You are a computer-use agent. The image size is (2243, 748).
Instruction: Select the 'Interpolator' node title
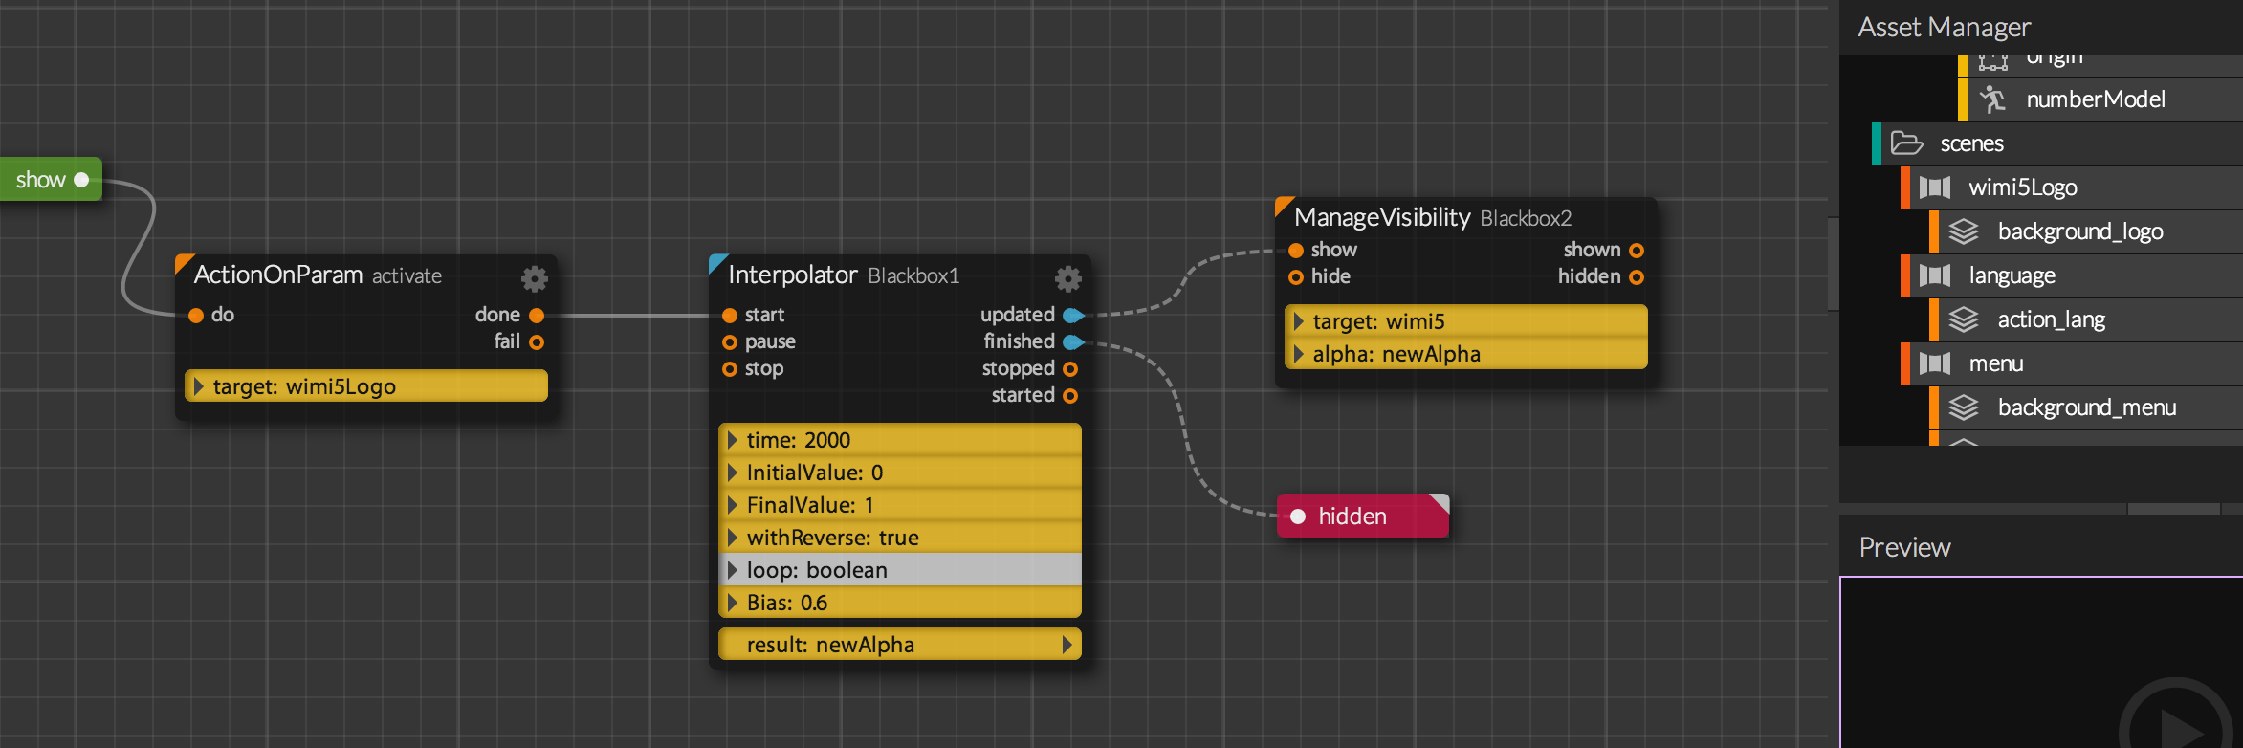793,275
